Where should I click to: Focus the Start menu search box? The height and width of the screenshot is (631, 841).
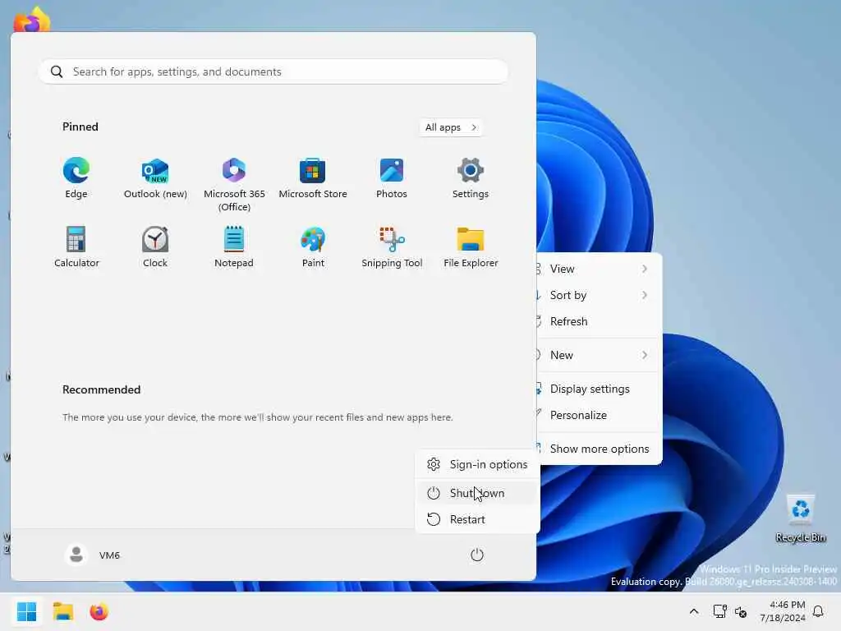click(273, 71)
